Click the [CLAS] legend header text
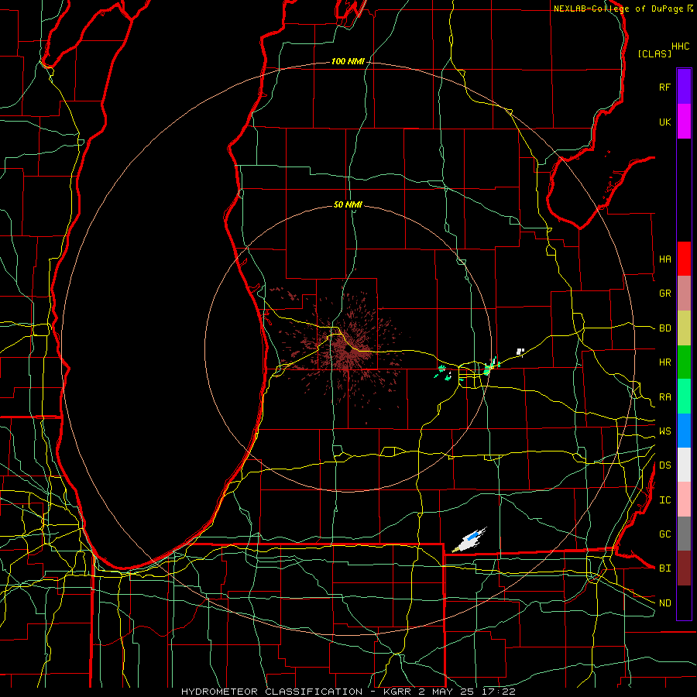697x697 pixels. [x=654, y=54]
